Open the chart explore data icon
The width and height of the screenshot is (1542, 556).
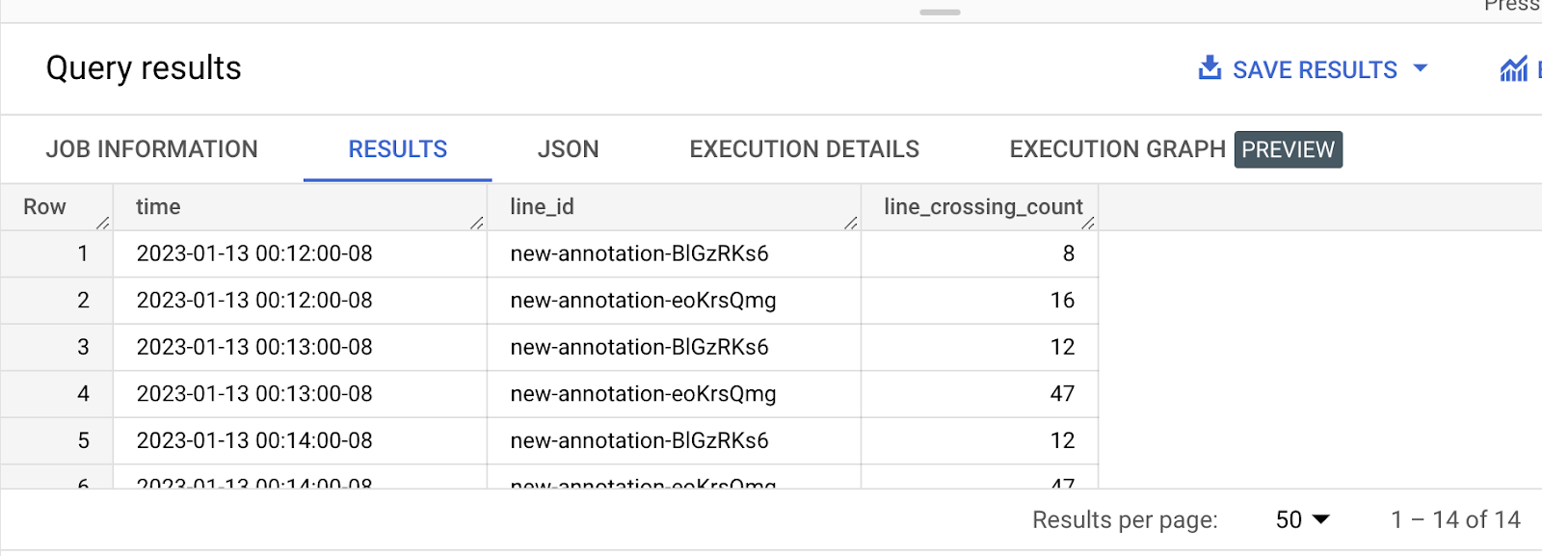tap(1513, 69)
